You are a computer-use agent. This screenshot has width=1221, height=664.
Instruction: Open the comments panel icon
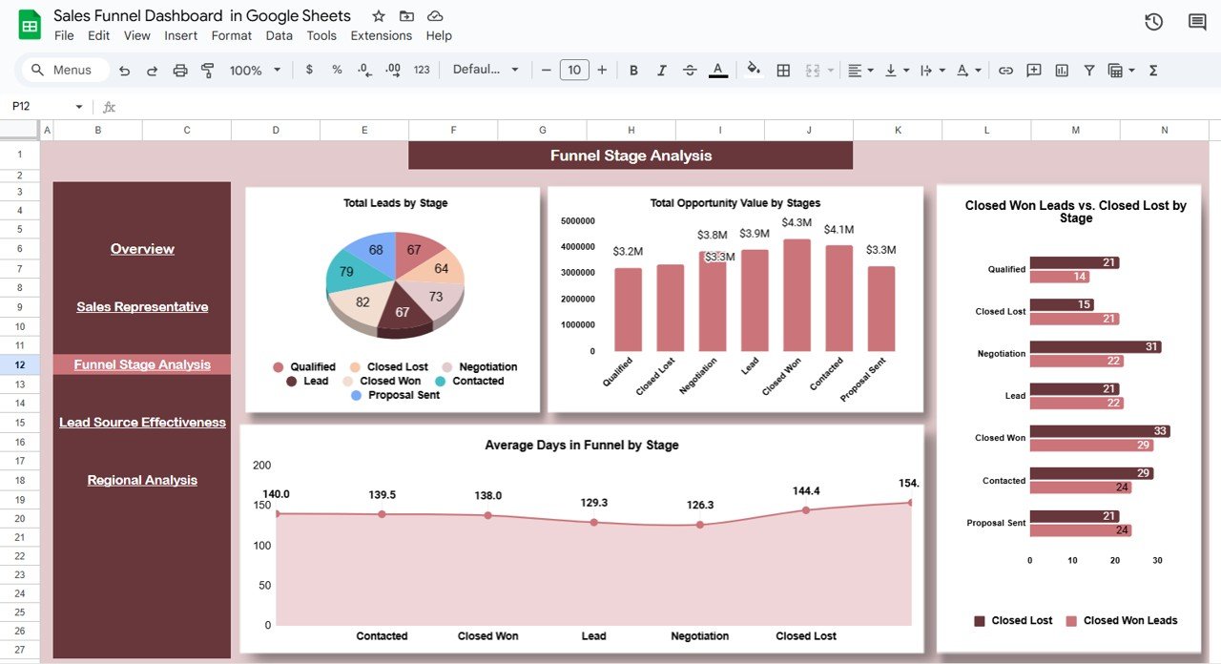(1197, 22)
